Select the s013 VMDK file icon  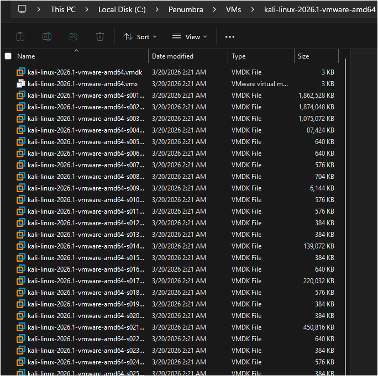(x=21, y=234)
